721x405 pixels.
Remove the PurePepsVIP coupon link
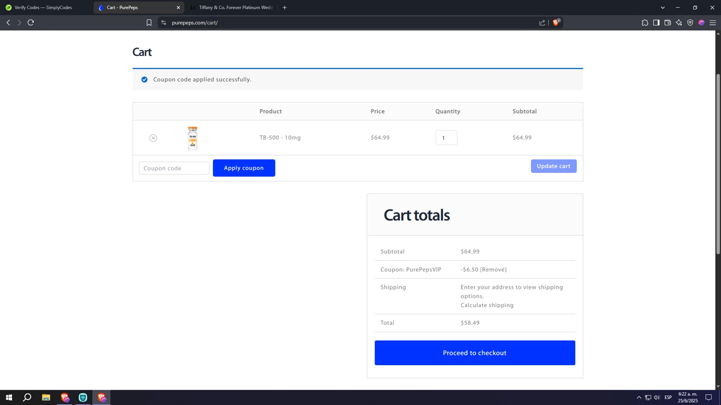[x=493, y=270]
